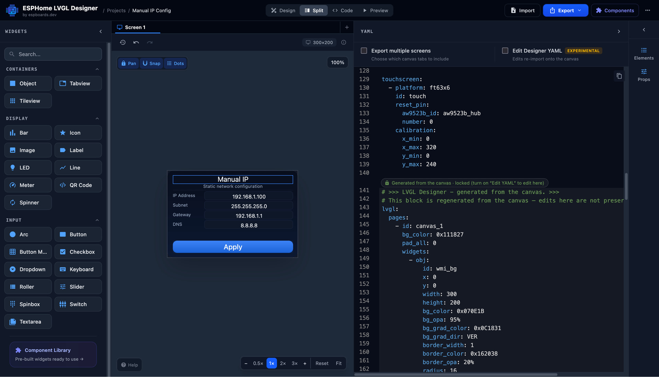659x377 pixels.
Task: Collapse the Widgets sidebar
Action: click(x=101, y=31)
